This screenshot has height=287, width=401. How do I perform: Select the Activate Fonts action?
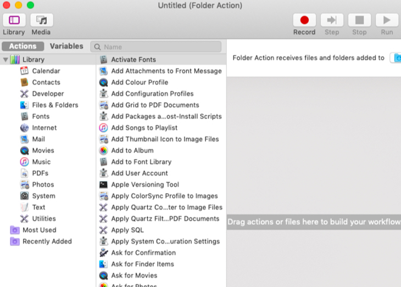coord(161,60)
